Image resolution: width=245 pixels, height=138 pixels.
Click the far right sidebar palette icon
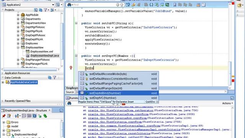coord(239,5)
